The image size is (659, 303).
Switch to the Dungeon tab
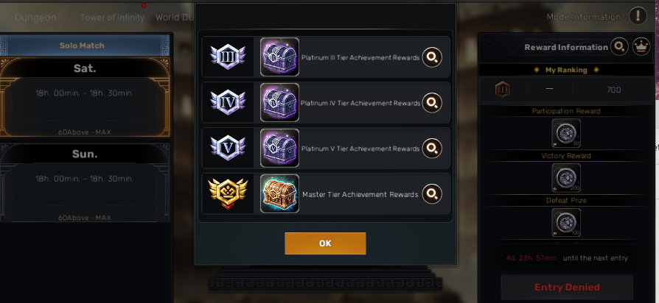(x=35, y=18)
